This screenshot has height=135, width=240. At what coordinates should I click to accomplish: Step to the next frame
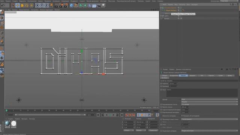pyautogui.click(x=113, y=115)
